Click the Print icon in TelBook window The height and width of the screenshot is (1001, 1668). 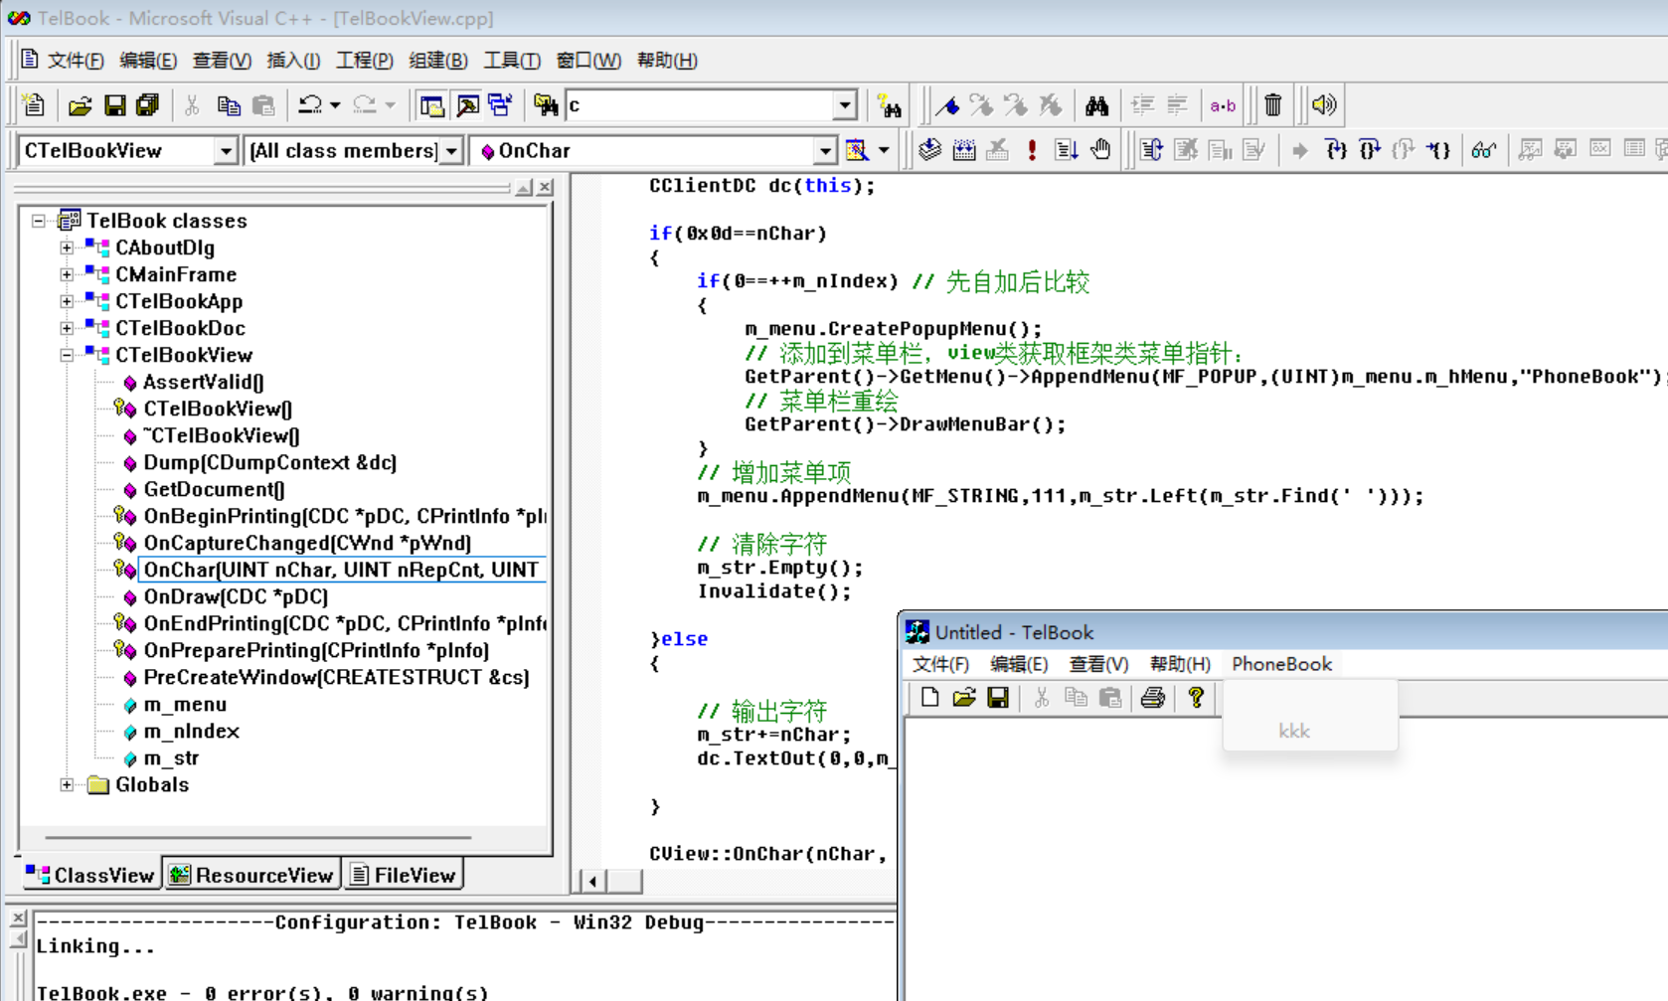click(1153, 698)
